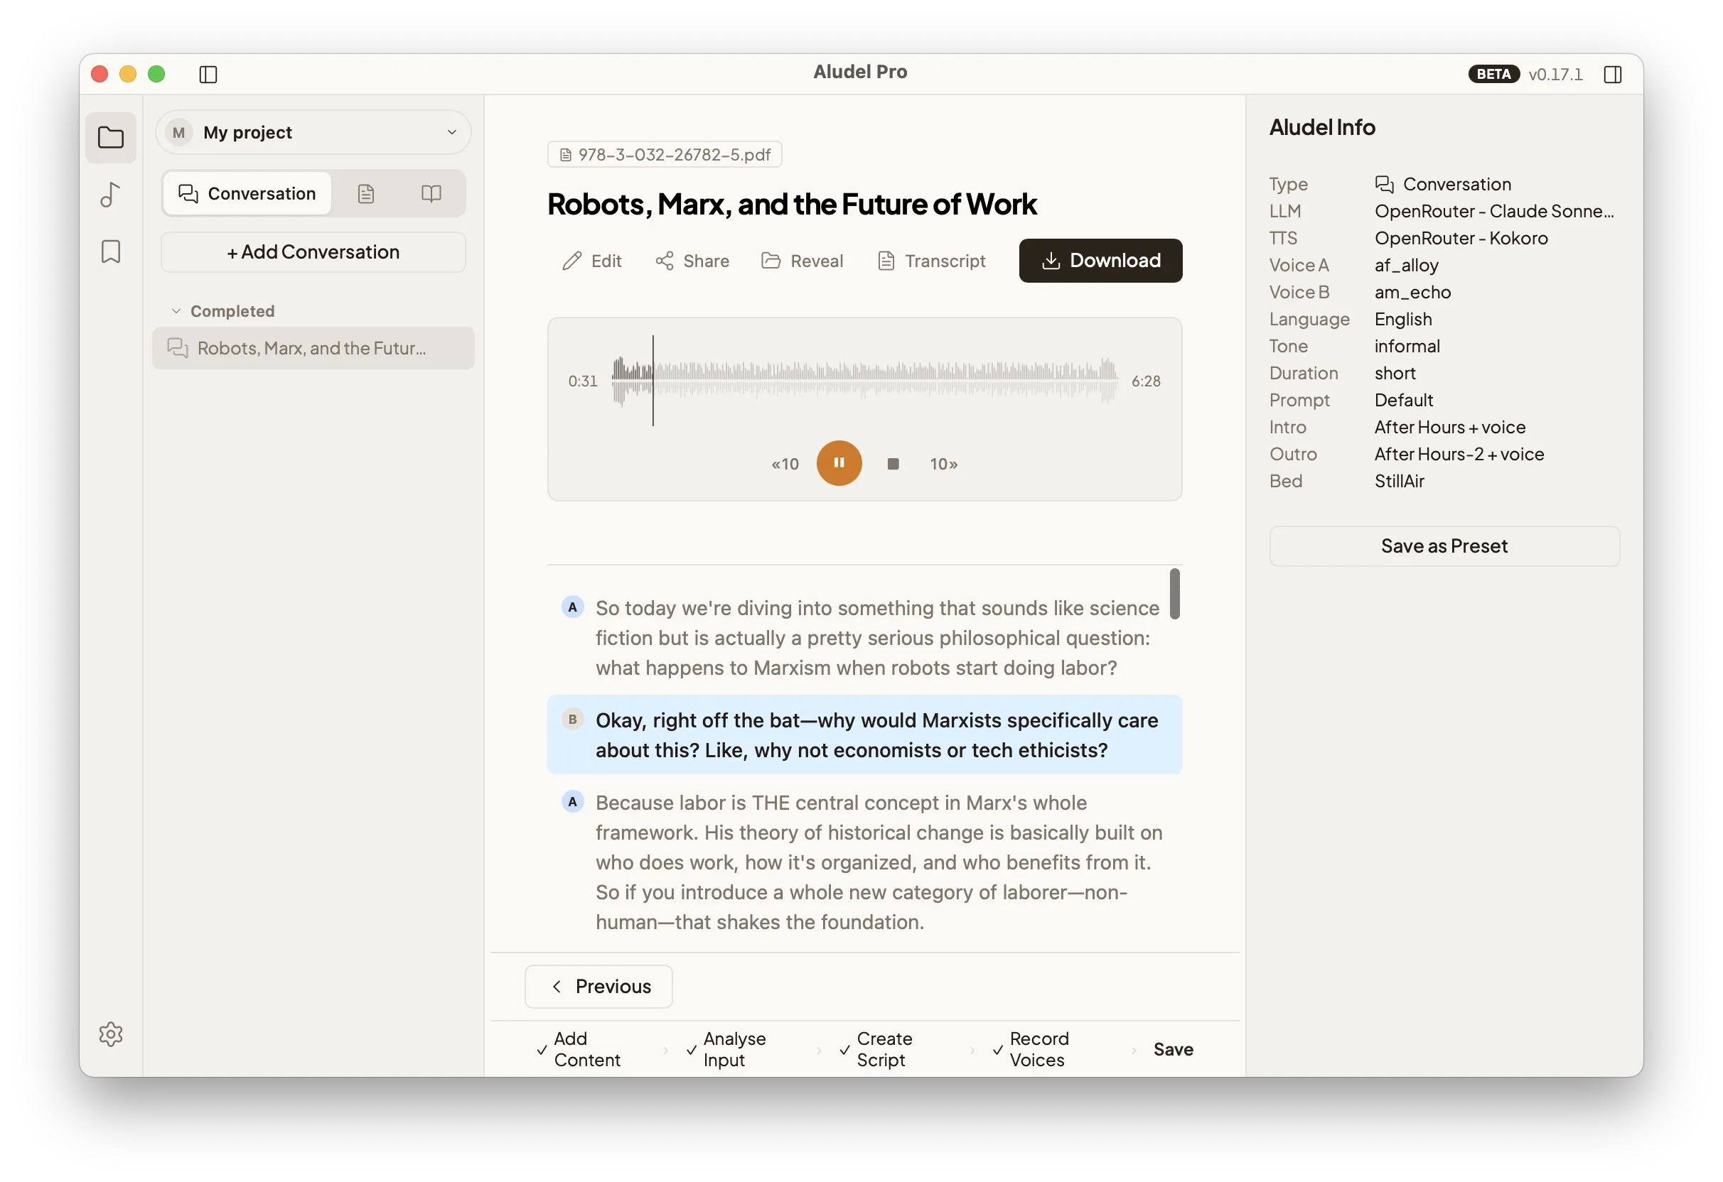The width and height of the screenshot is (1723, 1182).
Task: Go to Create Script step
Action: [x=877, y=1049]
